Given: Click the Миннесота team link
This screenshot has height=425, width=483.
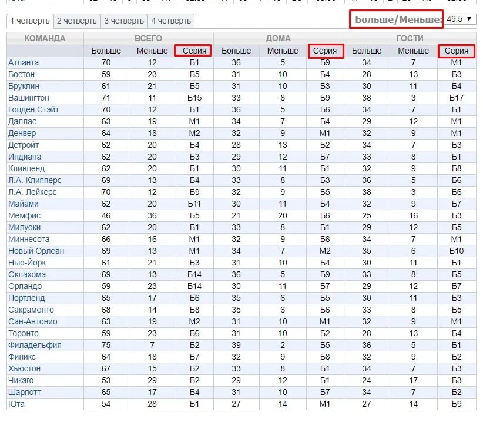Looking at the screenshot, I should 29,239.
